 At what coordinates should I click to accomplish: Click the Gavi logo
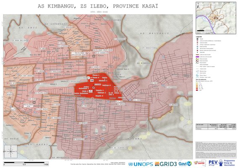pyautogui.click(x=185, y=164)
